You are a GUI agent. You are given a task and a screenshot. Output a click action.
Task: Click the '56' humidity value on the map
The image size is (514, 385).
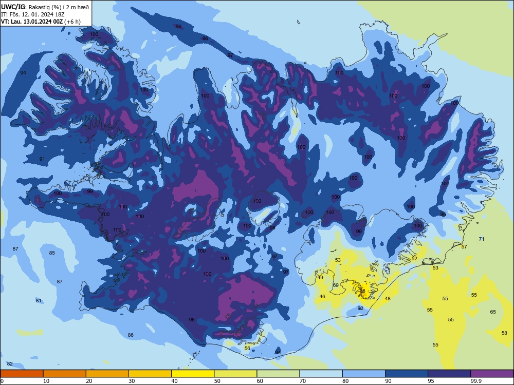pyautogui.click(x=247, y=349)
